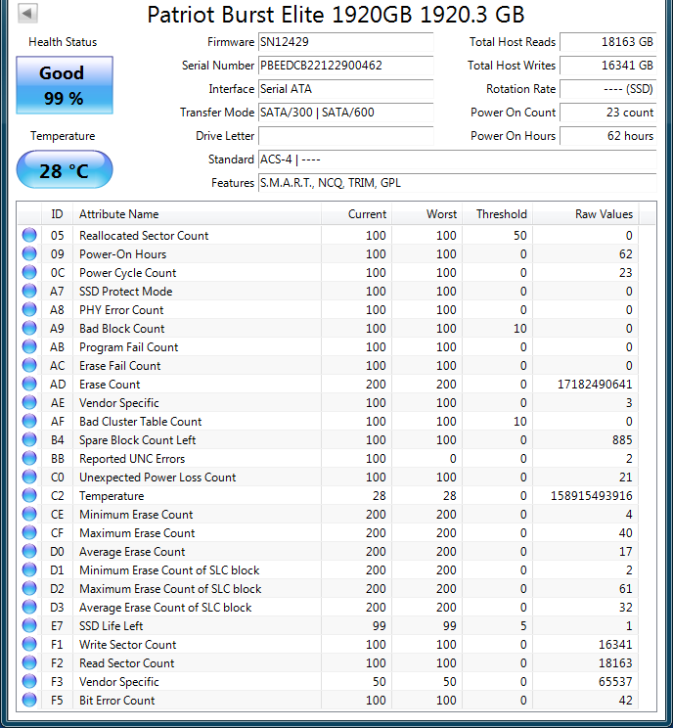Click the Good 99 % health status button
Viewport: 673px width, 728px height.
point(65,85)
